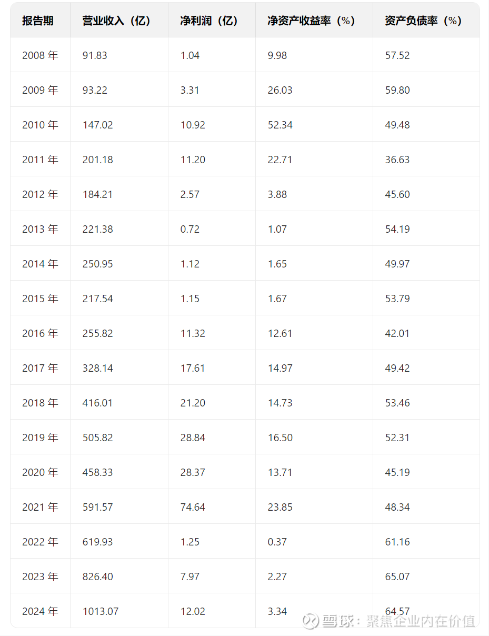
Task: Select the 营业收入（亿） column header
Action: click(x=117, y=21)
